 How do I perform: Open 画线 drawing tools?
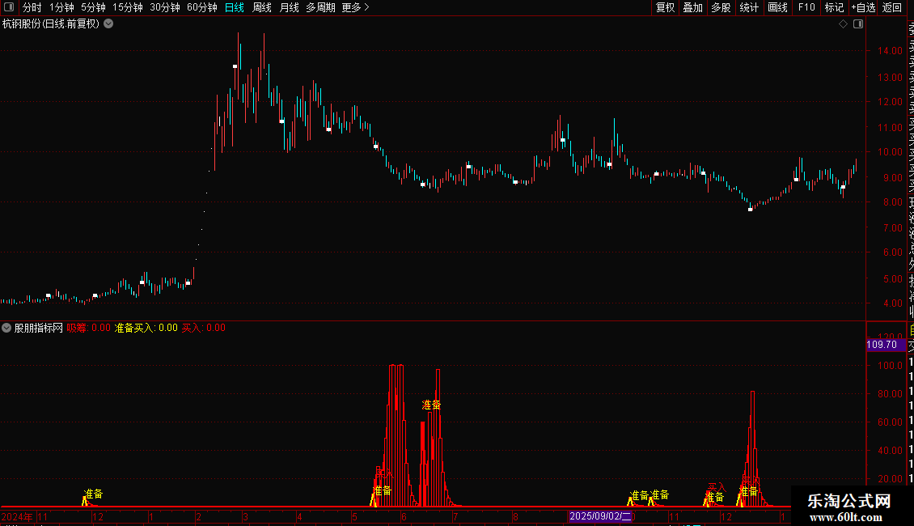point(777,7)
